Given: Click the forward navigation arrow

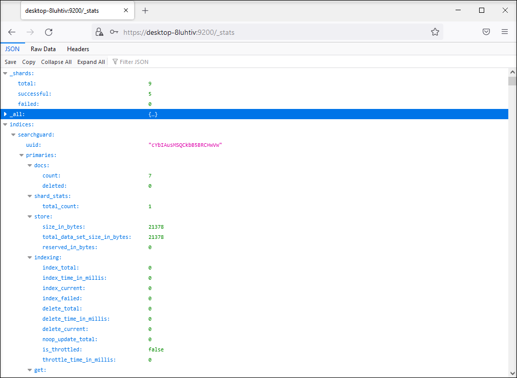Looking at the screenshot, I should (x=30, y=32).
